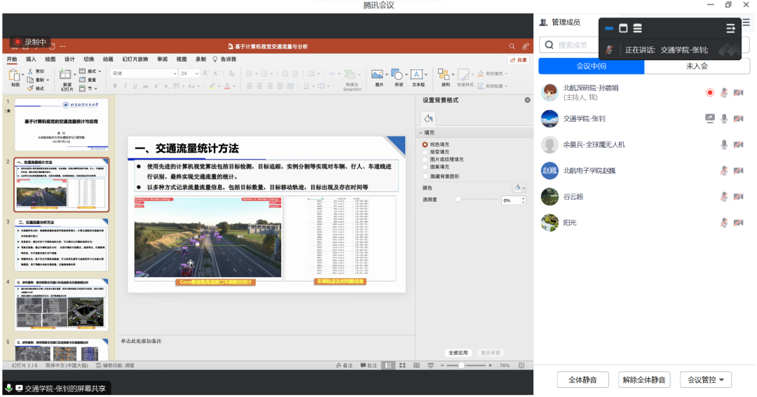This screenshot has width=757, height=397.
Task: Open the 设计 ribbon tab
Action: coord(69,60)
